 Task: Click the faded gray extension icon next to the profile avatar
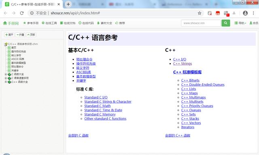[x=234, y=13]
